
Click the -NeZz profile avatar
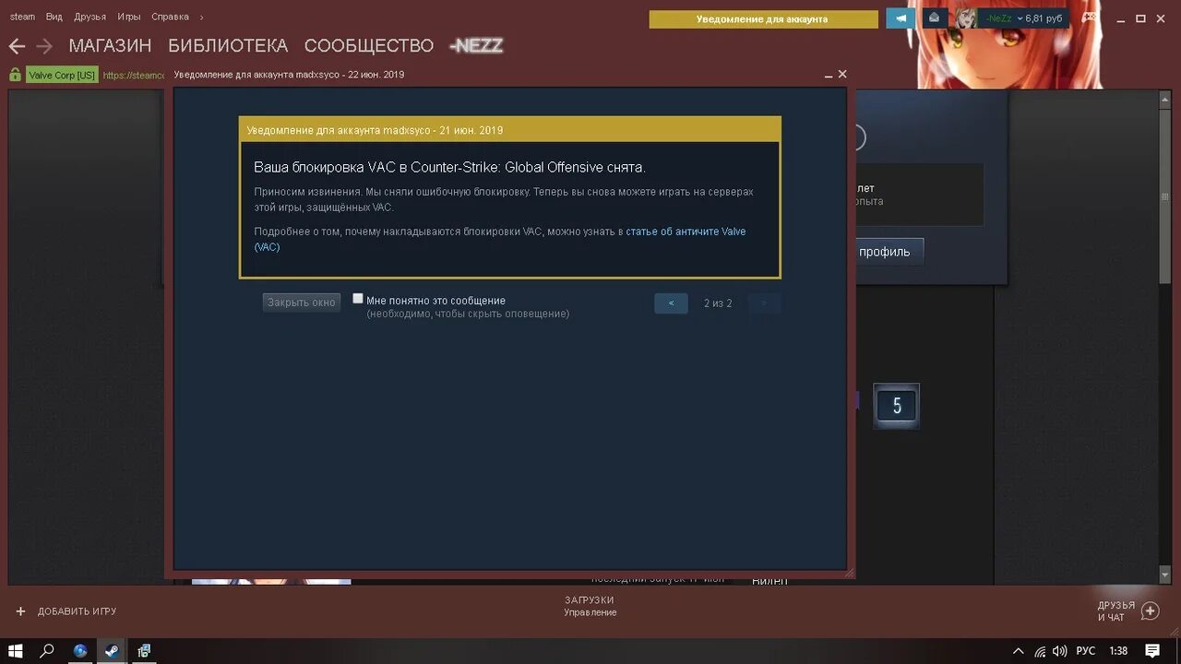[x=966, y=18]
